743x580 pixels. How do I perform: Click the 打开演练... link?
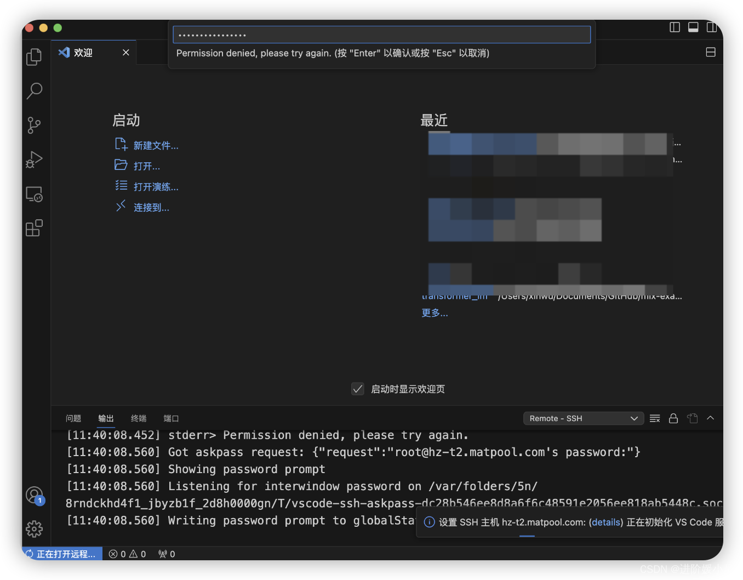point(156,187)
